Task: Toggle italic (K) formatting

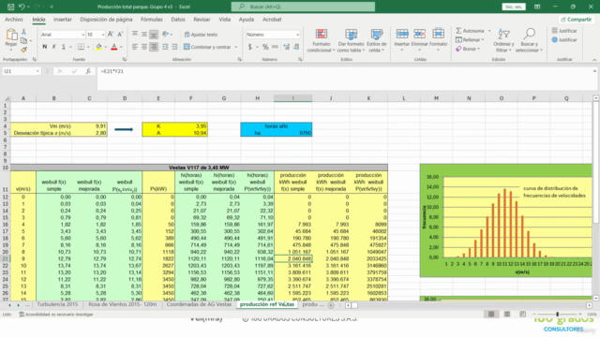Action: (54, 47)
